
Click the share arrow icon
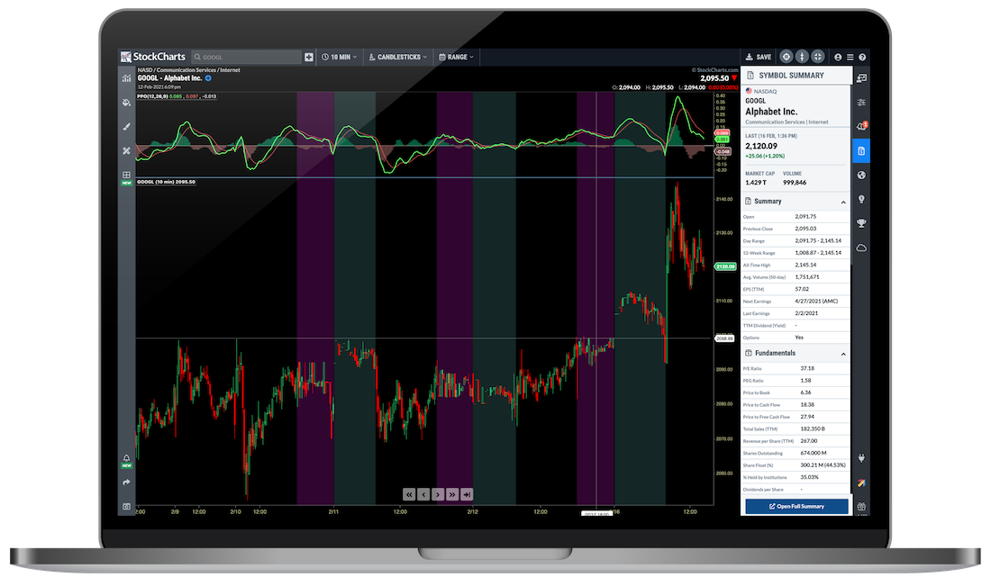(126, 482)
